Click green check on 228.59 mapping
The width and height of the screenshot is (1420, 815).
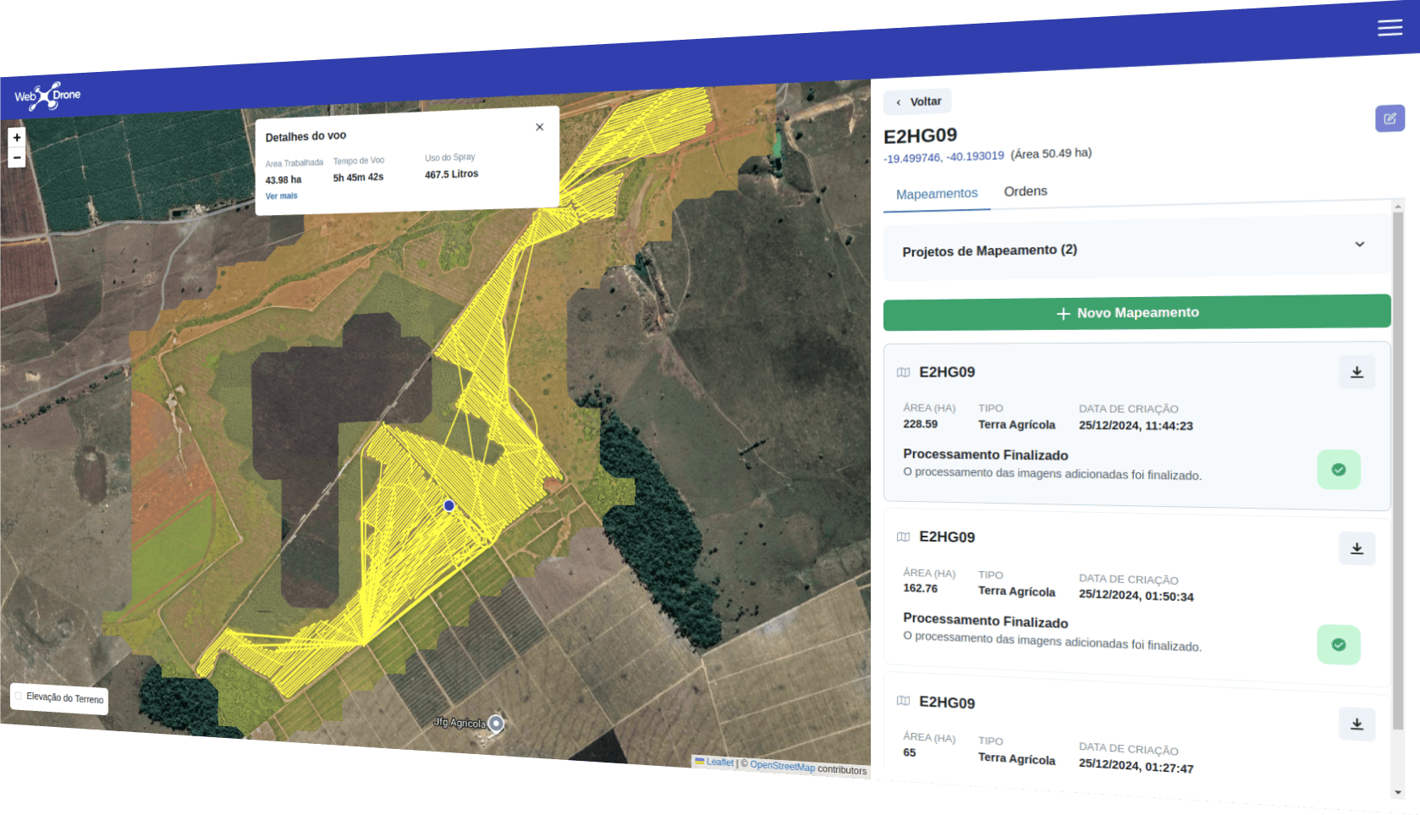pyautogui.click(x=1339, y=470)
